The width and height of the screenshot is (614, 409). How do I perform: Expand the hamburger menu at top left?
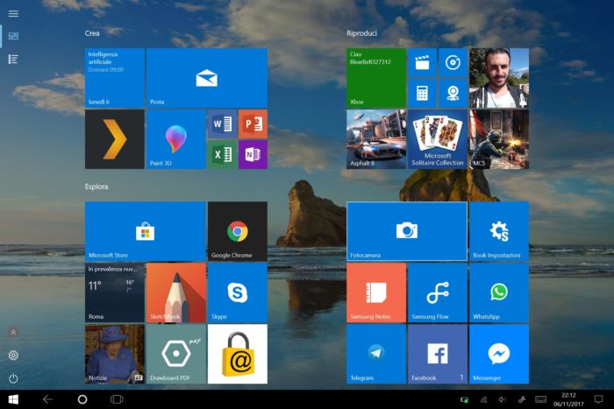pyautogui.click(x=13, y=14)
